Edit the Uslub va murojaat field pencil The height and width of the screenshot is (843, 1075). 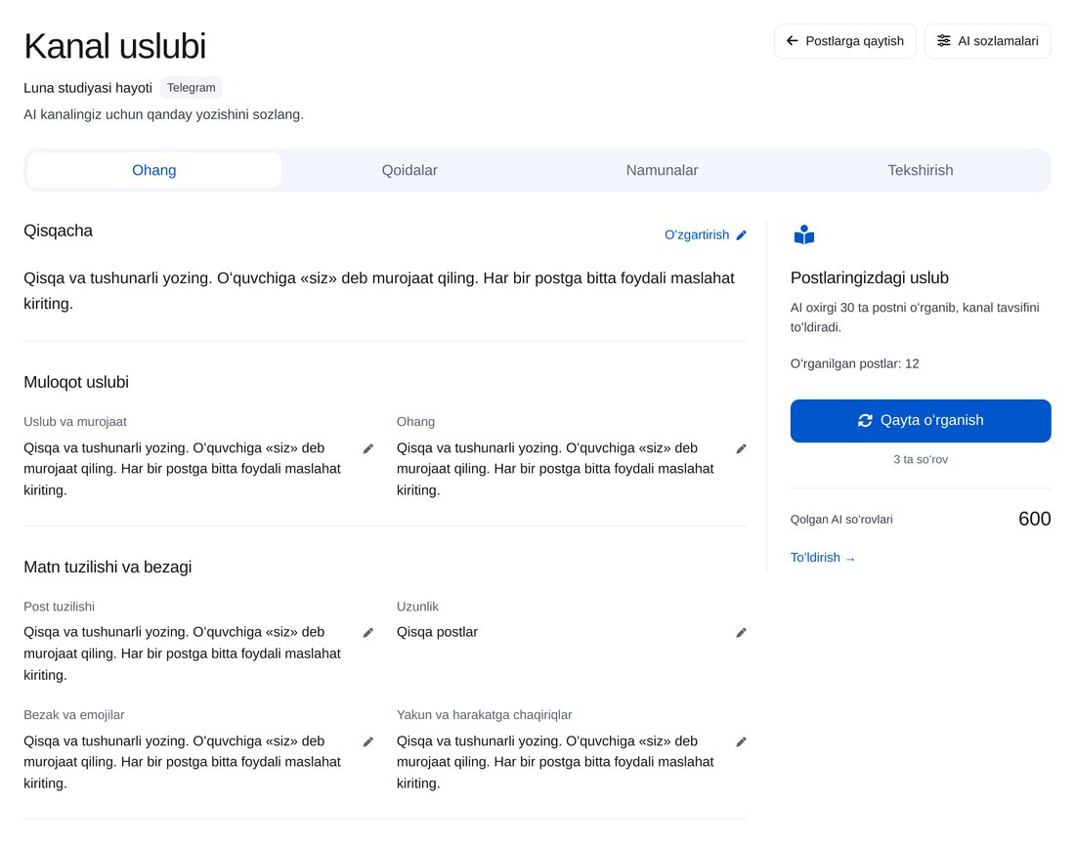(368, 449)
